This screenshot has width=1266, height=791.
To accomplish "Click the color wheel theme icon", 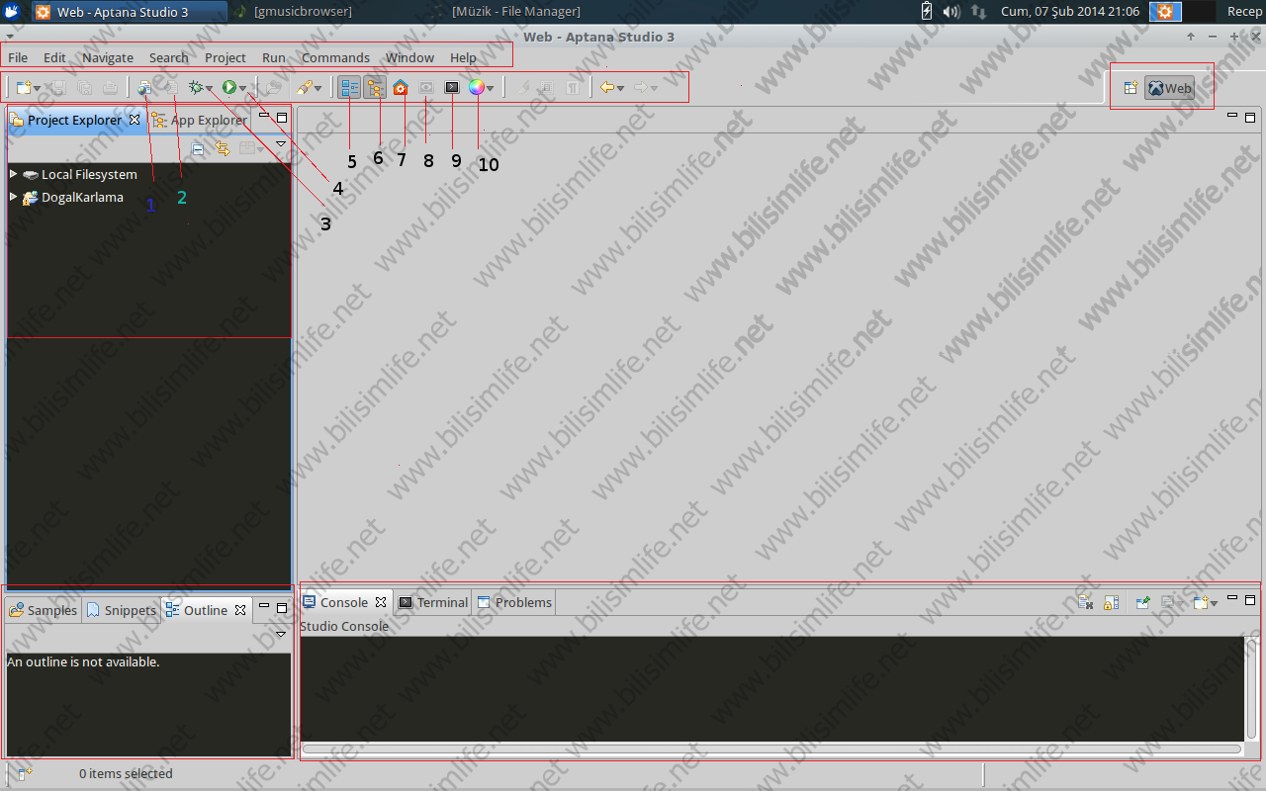I will [477, 88].
